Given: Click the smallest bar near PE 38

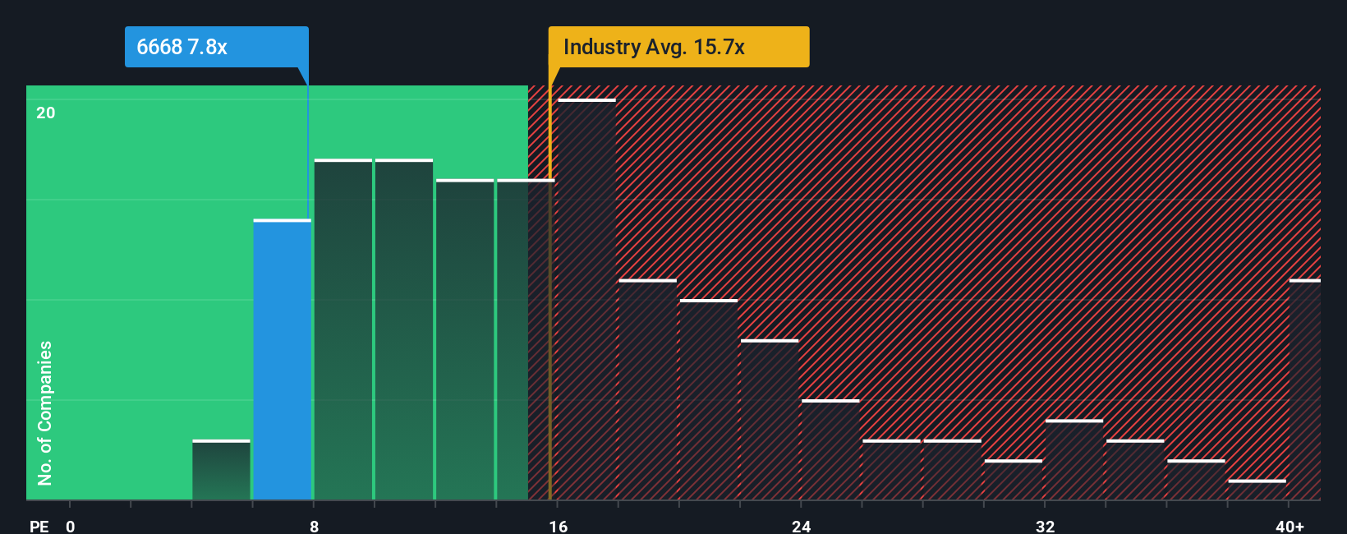Looking at the screenshot, I should coord(1257,490).
